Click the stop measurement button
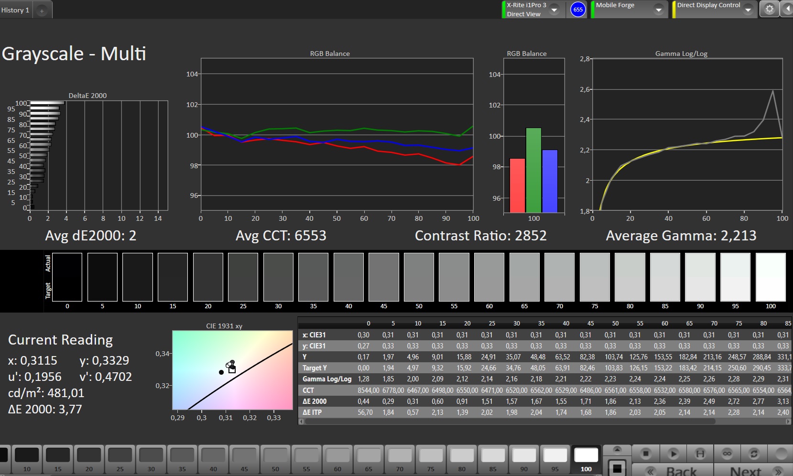Screen dimensions: 793x476 [x=646, y=454]
